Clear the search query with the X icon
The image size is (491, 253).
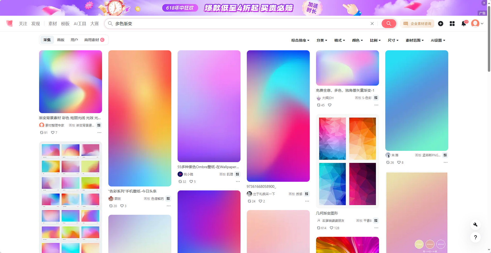click(372, 24)
